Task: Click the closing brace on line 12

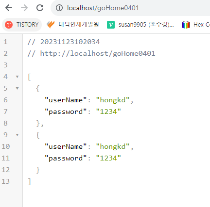Action: (38, 170)
